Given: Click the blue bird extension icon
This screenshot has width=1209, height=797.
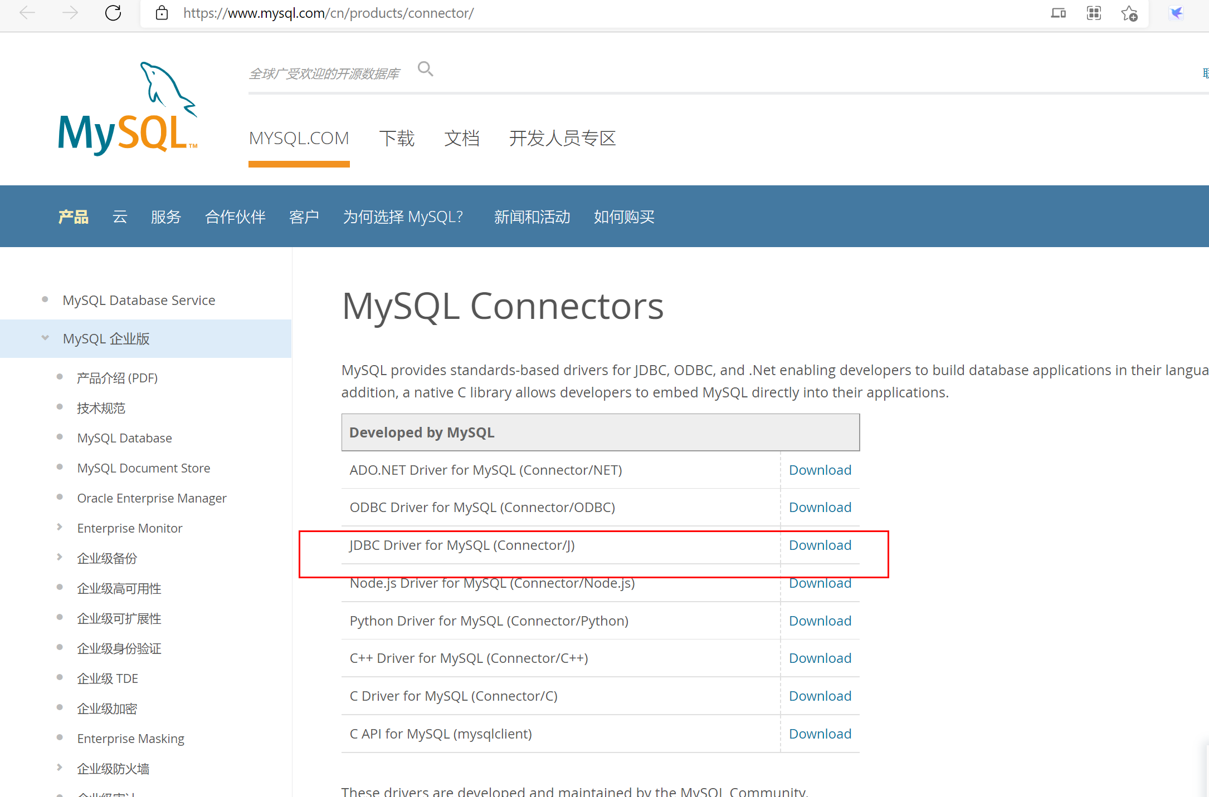Looking at the screenshot, I should point(1176,13).
